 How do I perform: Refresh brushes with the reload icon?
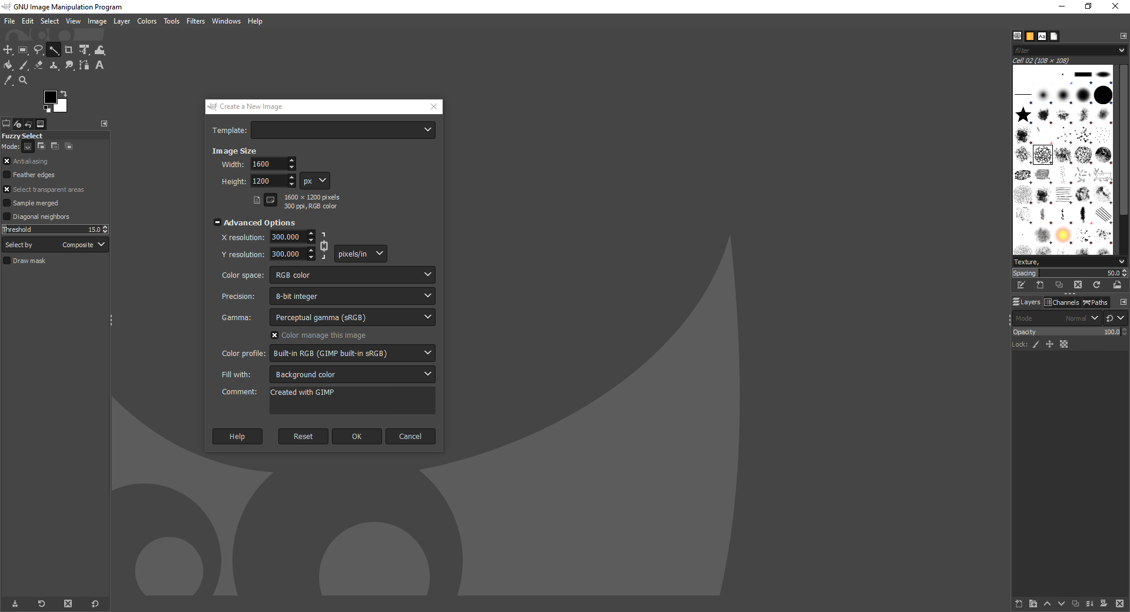(x=1096, y=285)
